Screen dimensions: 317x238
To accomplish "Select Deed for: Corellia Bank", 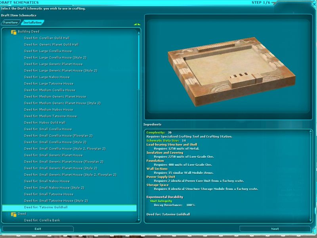I will pyautogui.click(x=42, y=220).
